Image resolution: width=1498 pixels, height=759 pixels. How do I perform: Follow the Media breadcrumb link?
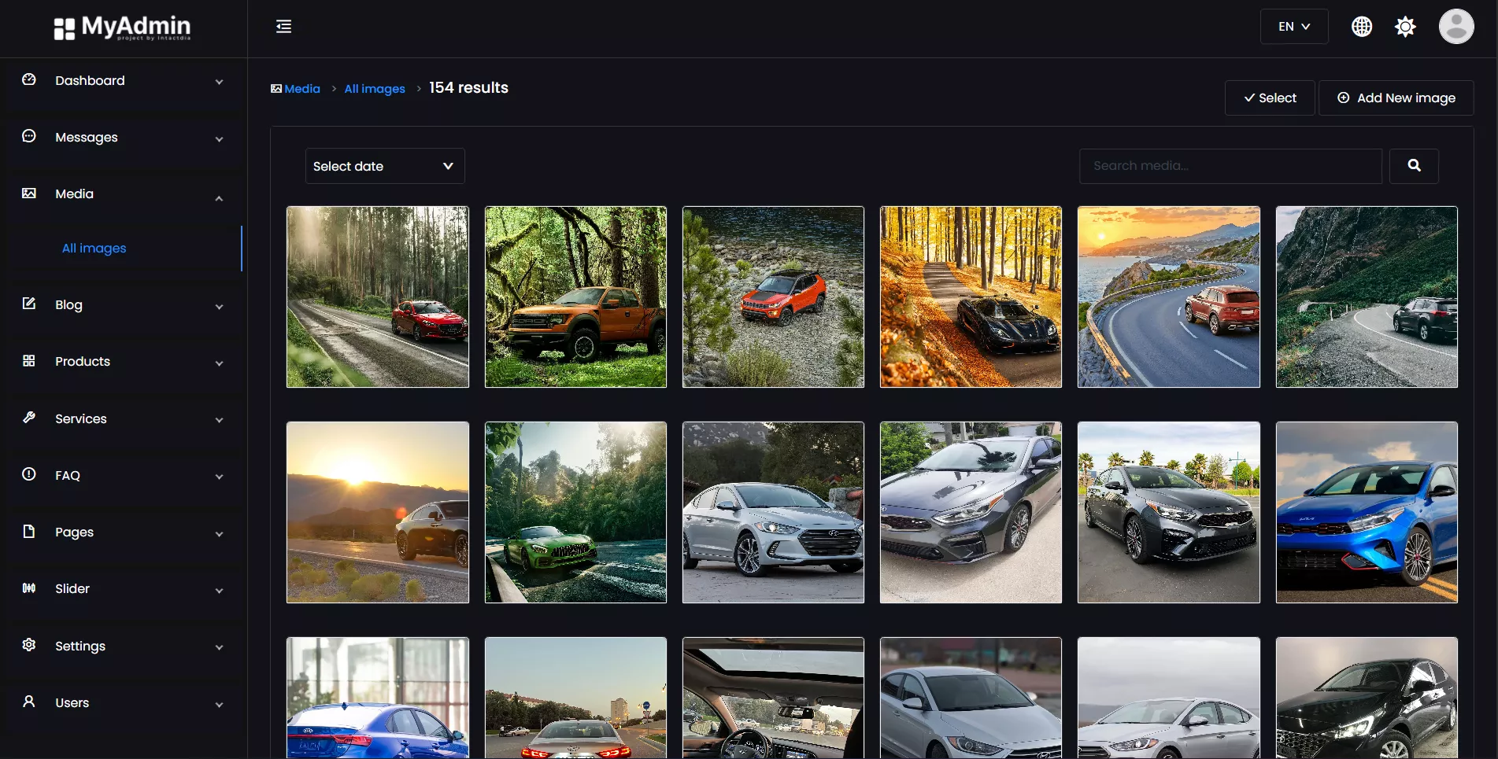coord(301,89)
